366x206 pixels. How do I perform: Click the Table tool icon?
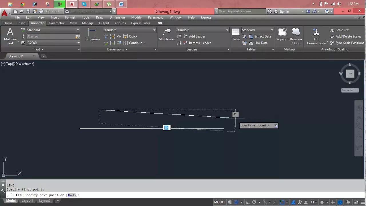236,34
